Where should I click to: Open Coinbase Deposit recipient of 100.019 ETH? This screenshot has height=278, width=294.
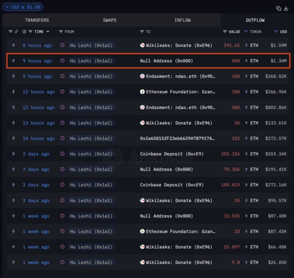click(171, 185)
